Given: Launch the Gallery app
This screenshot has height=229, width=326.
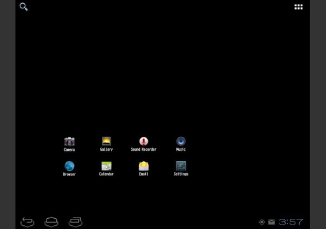Looking at the screenshot, I should pos(106,141).
